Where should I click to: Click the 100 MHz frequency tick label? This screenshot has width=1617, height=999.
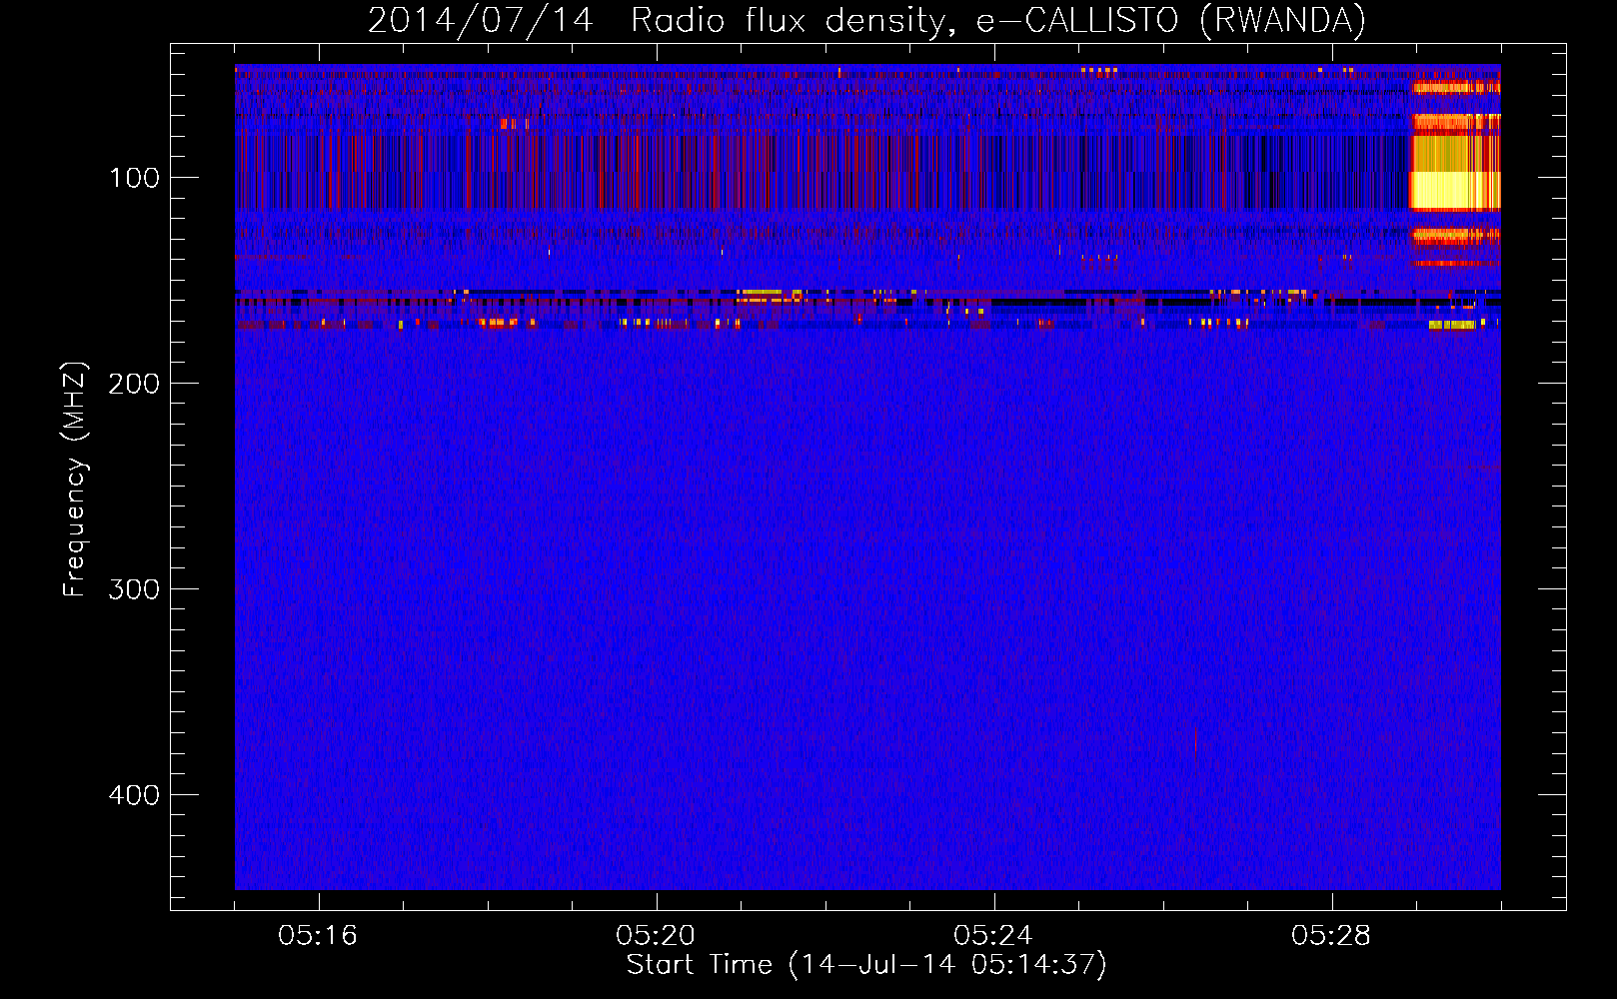click(134, 178)
